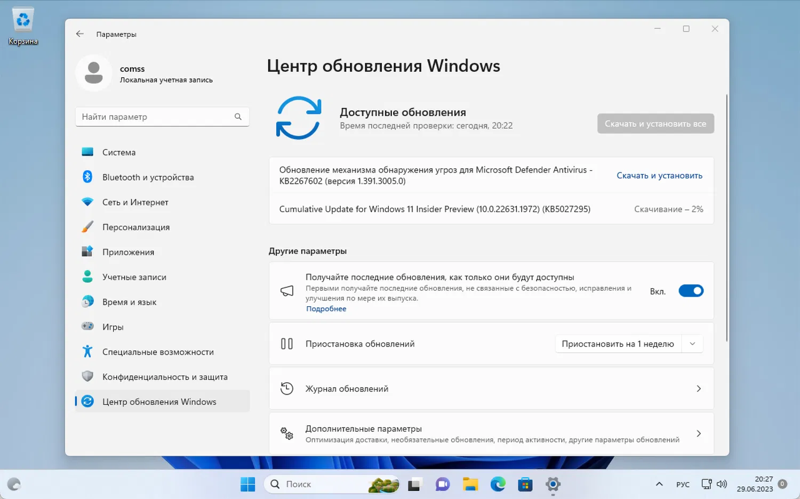Click the Settings gear in taskbar

tap(553, 484)
